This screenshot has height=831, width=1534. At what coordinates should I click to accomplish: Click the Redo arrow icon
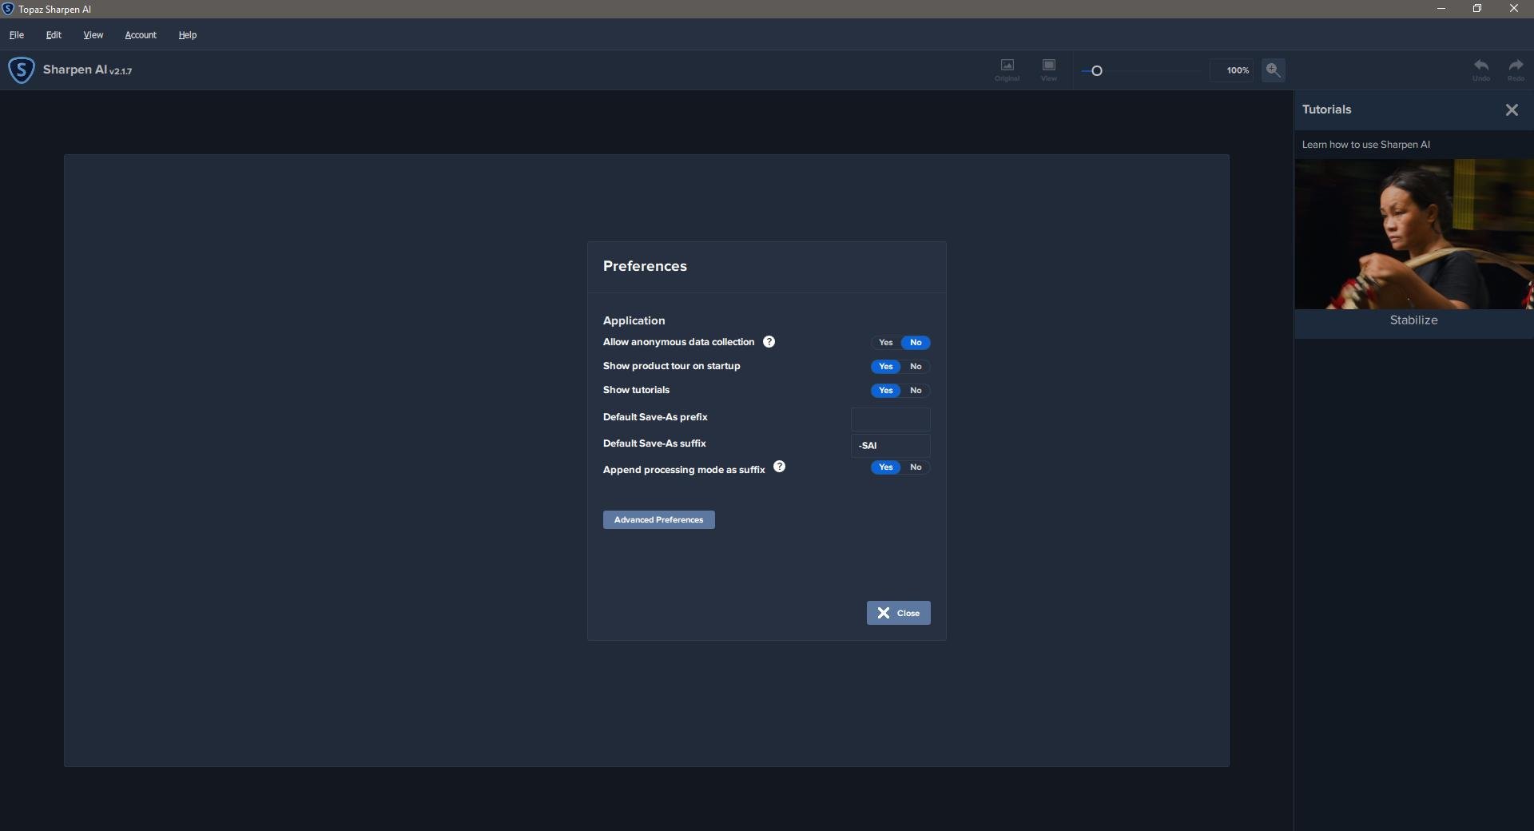[x=1515, y=67]
